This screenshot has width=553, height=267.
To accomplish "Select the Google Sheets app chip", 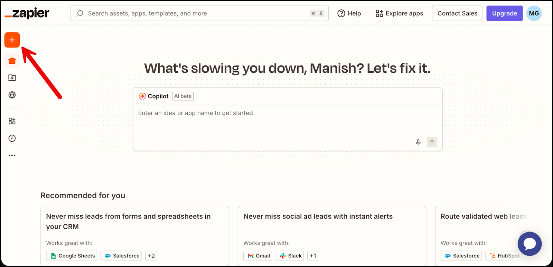I will 72,256.
